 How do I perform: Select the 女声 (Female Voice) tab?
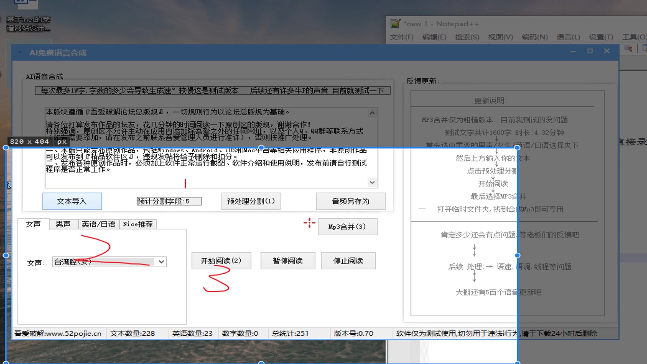[x=33, y=223]
